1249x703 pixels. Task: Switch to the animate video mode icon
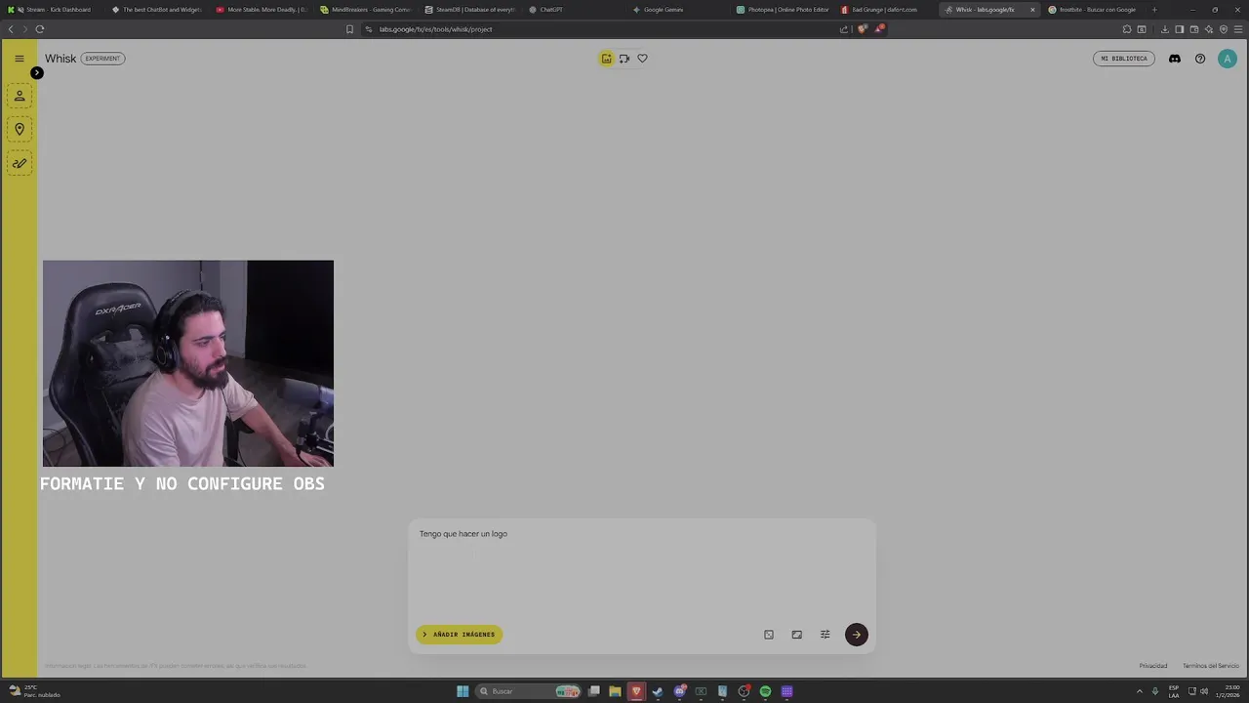tap(624, 59)
